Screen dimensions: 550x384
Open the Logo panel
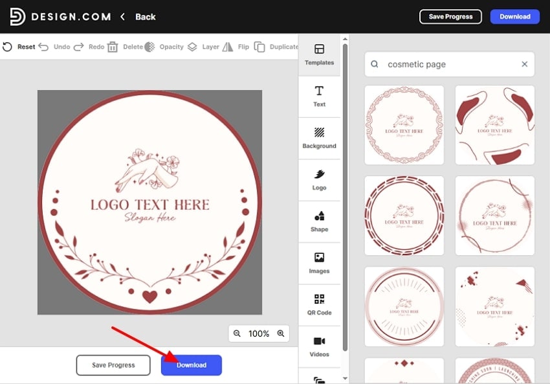[x=319, y=180]
